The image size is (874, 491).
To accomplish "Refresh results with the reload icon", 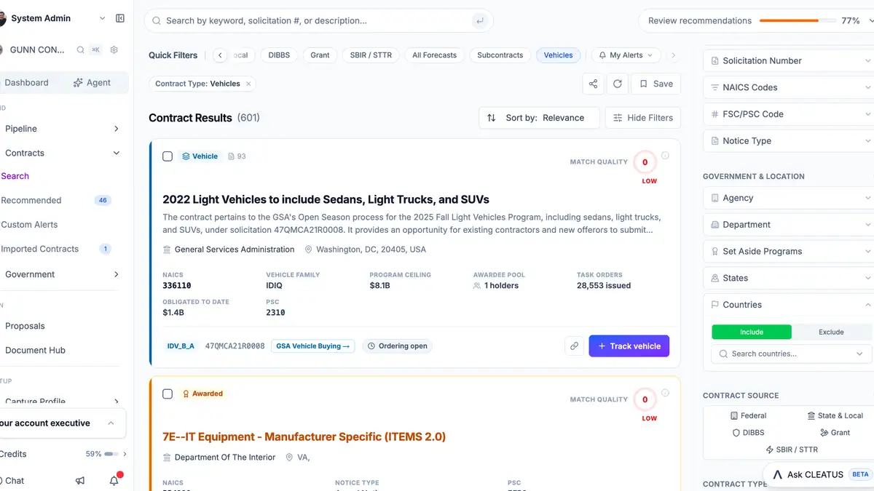I will click(x=618, y=84).
